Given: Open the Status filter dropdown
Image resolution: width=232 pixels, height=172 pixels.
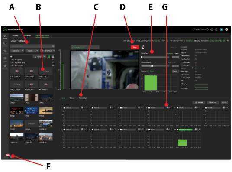Looking at the screenshot, I should pyautogui.click(x=17, y=51).
